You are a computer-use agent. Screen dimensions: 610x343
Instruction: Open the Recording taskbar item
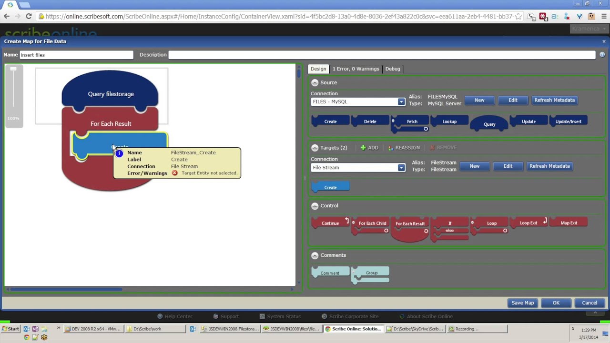click(x=477, y=329)
